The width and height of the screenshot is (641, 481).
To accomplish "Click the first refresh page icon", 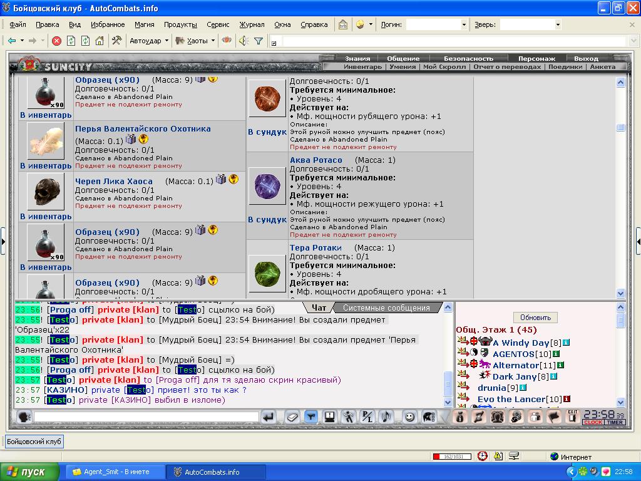I will point(71,41).
